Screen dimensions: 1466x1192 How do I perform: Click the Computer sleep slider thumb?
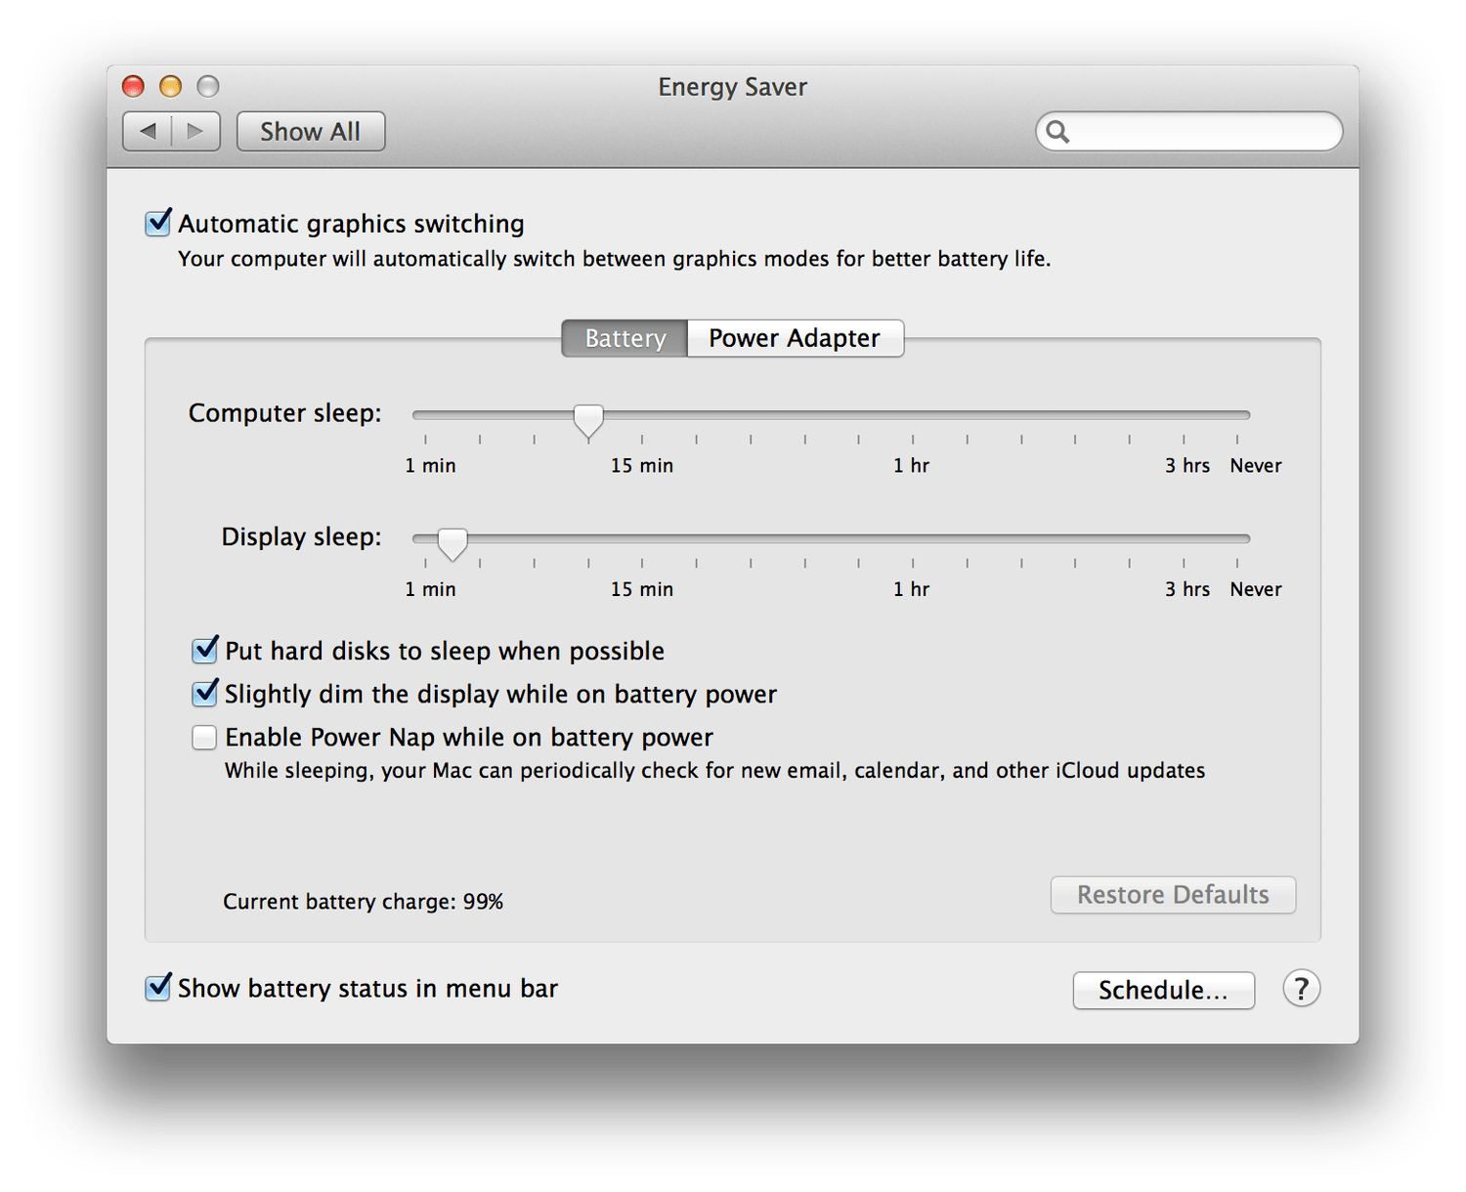[588, 421]
